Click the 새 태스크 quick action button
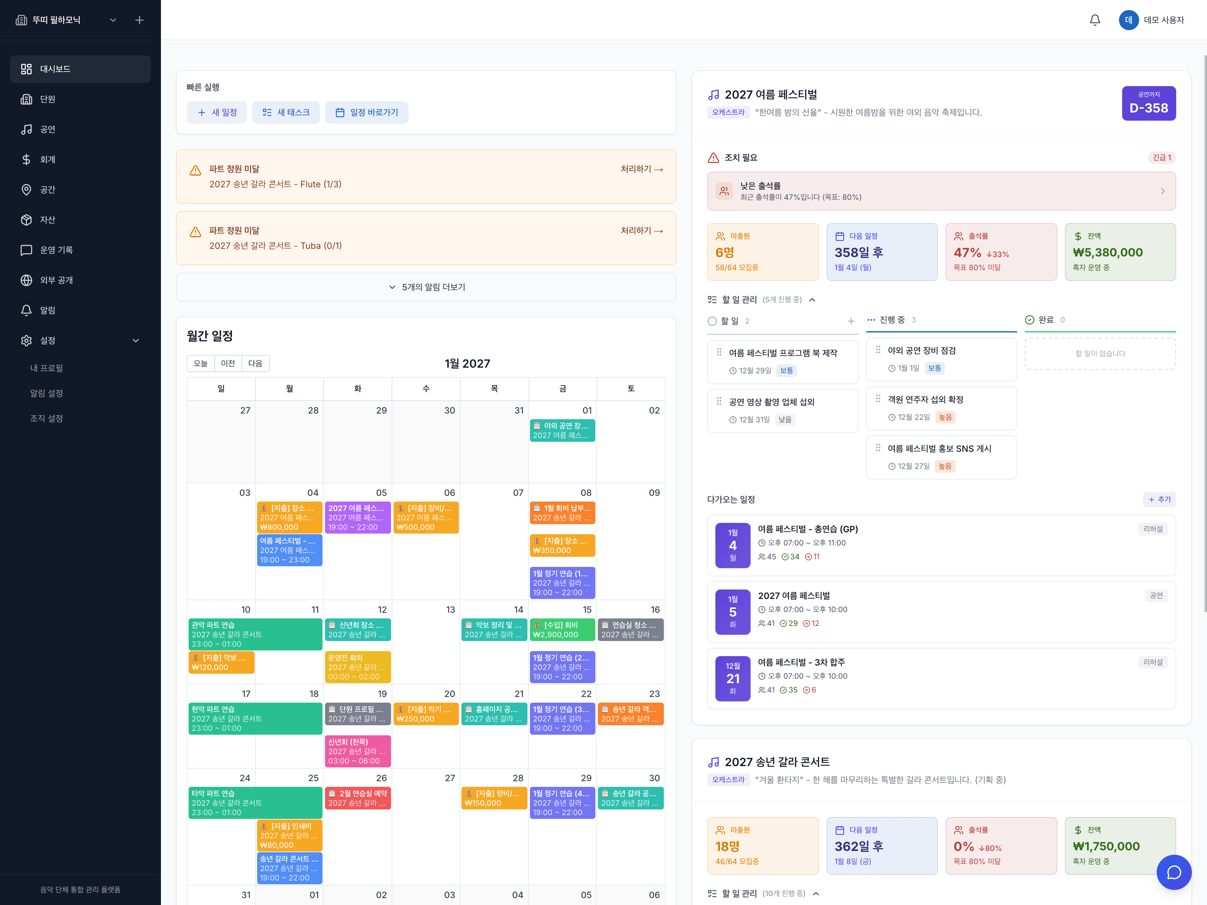This screenshot has width=1207, height=905. point(286,112)
